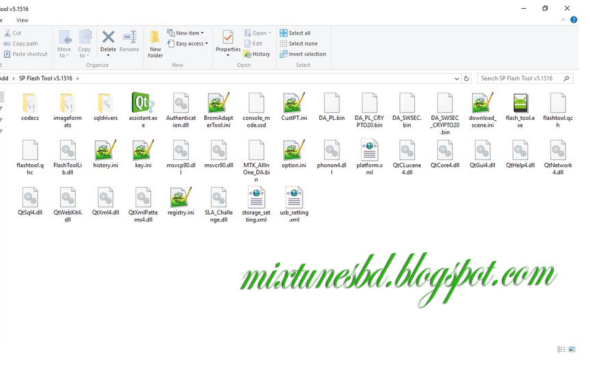The width and height of the screenshot is (590, 368).
Task: Select msvcr90.dll file
Action: pyautogui.click(x=219, y=154)
